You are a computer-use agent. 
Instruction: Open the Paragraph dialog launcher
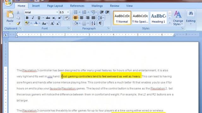coord(109,28)
